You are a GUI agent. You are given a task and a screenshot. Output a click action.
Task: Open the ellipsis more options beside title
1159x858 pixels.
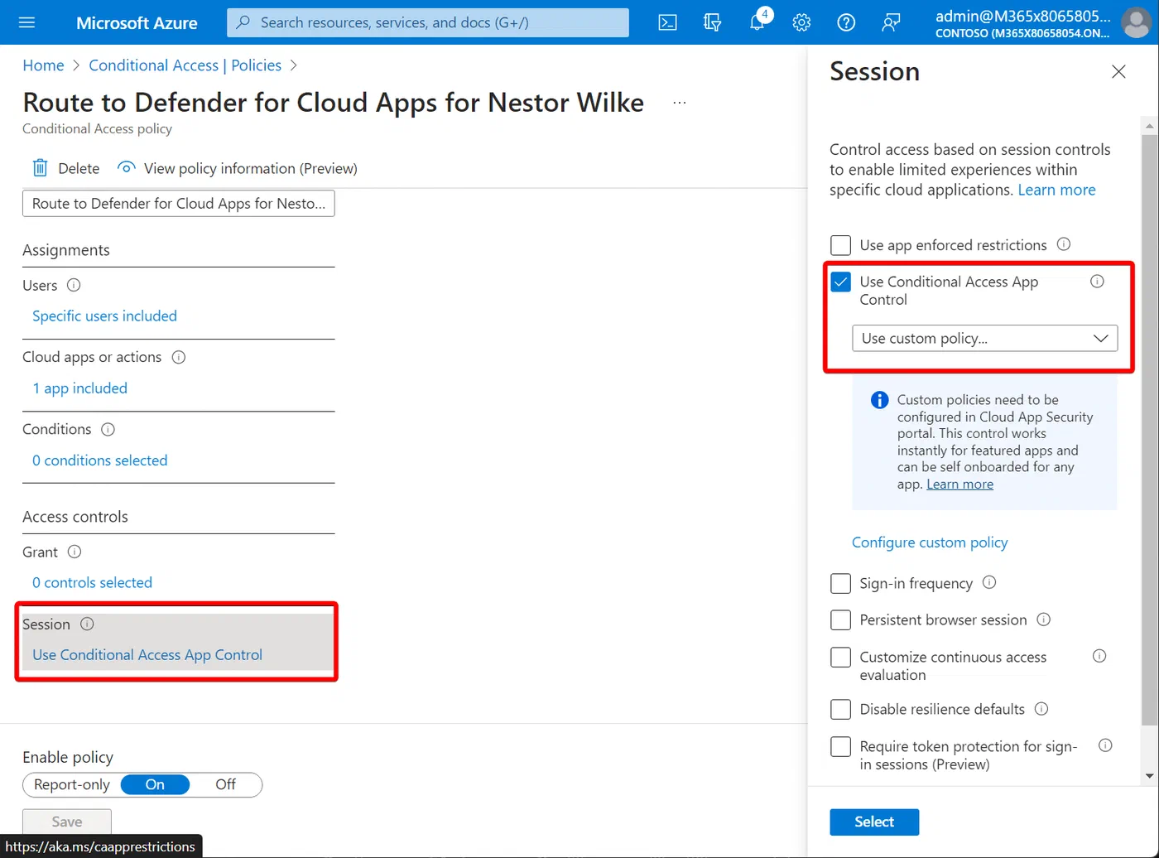click(680, 103)
